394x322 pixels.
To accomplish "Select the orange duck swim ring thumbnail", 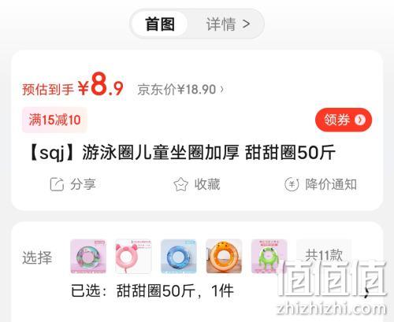I will (224, 256).
